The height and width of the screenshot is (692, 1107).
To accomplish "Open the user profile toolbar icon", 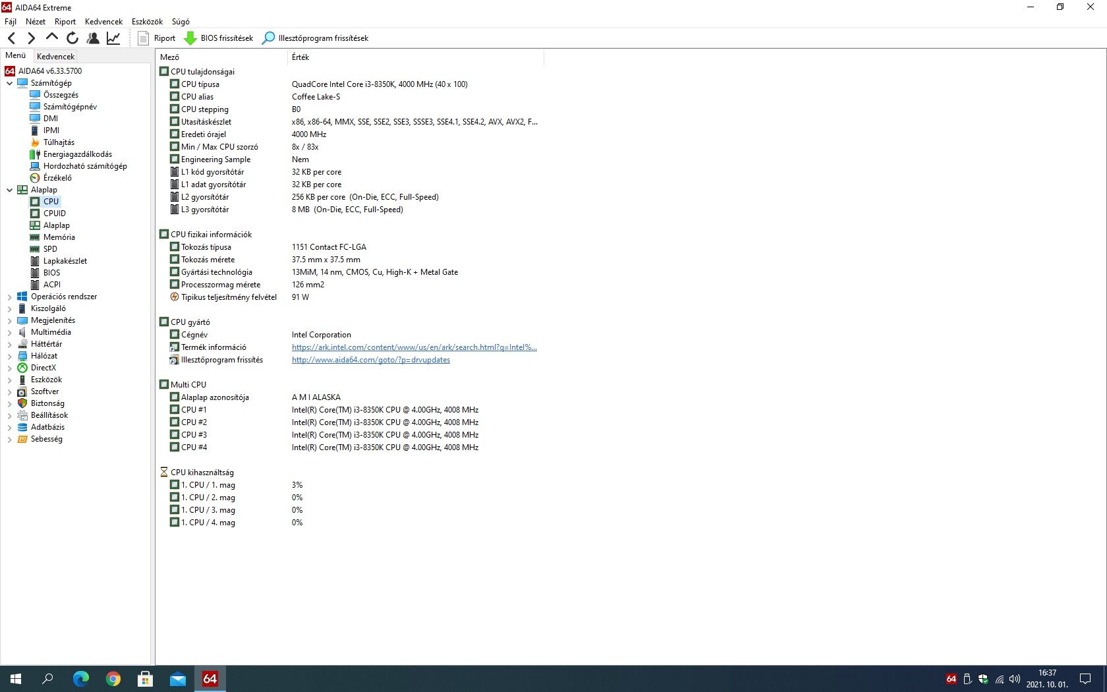I will pyautogui.click(x=93, y=38).
